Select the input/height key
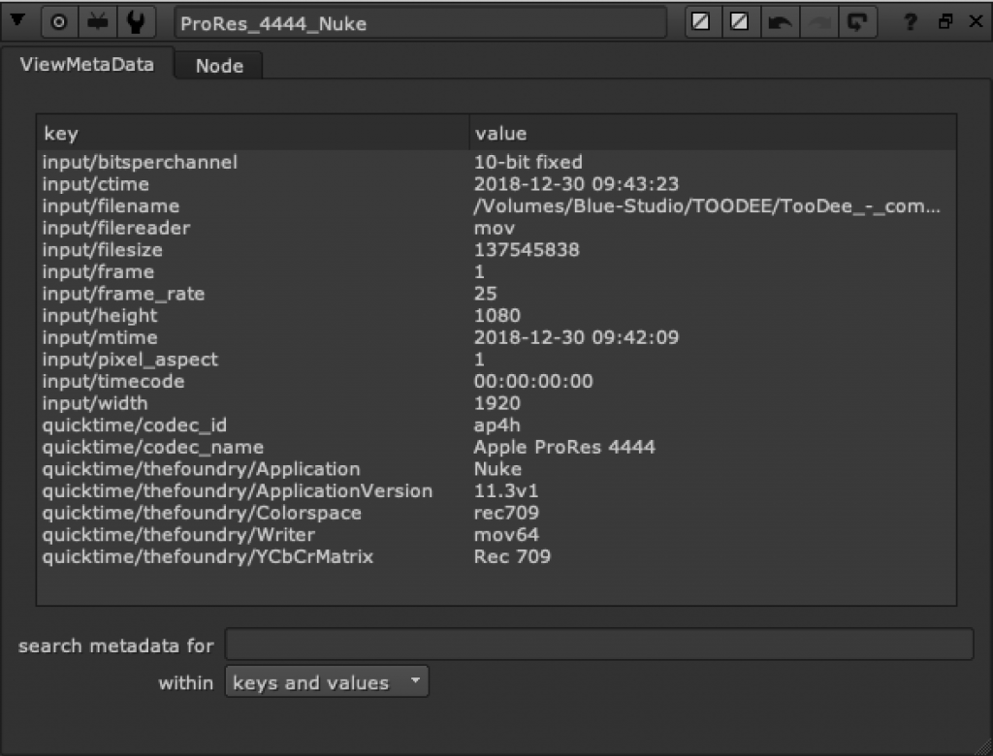This screenshot has width=993, height=756. coord(100,315)
